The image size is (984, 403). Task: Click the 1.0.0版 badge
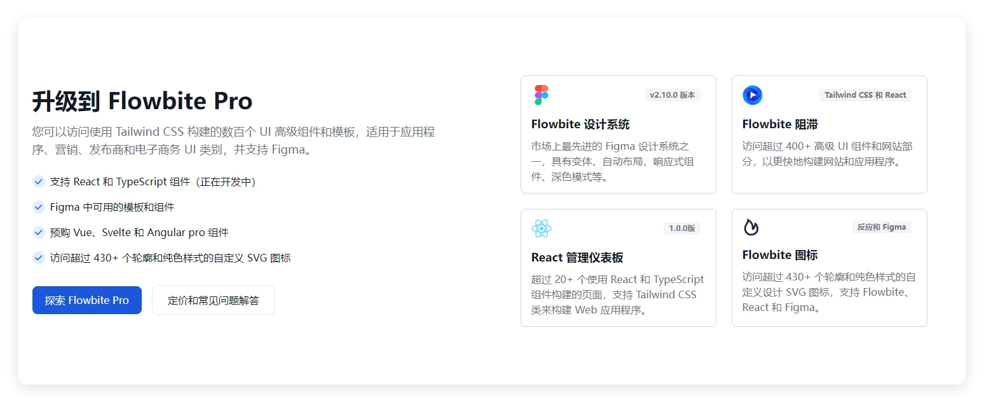click(x=681, y=228)
